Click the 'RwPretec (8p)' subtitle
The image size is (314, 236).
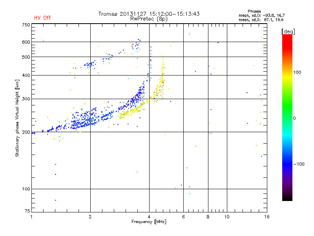click(149, 19)
